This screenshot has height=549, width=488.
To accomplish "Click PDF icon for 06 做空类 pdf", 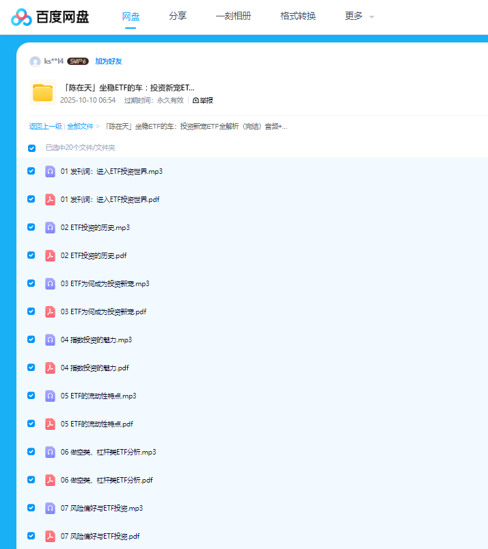I will [51, 480].
